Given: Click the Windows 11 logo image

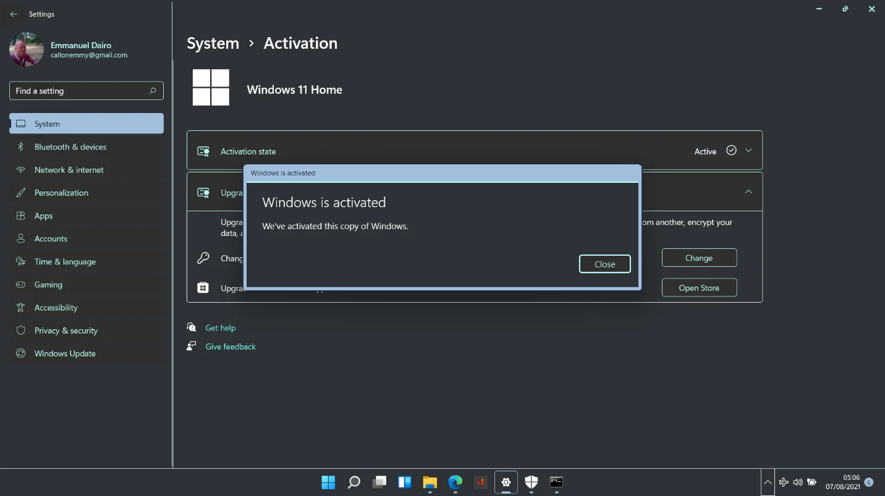Looking at the screenshot, I should (211, 87).
